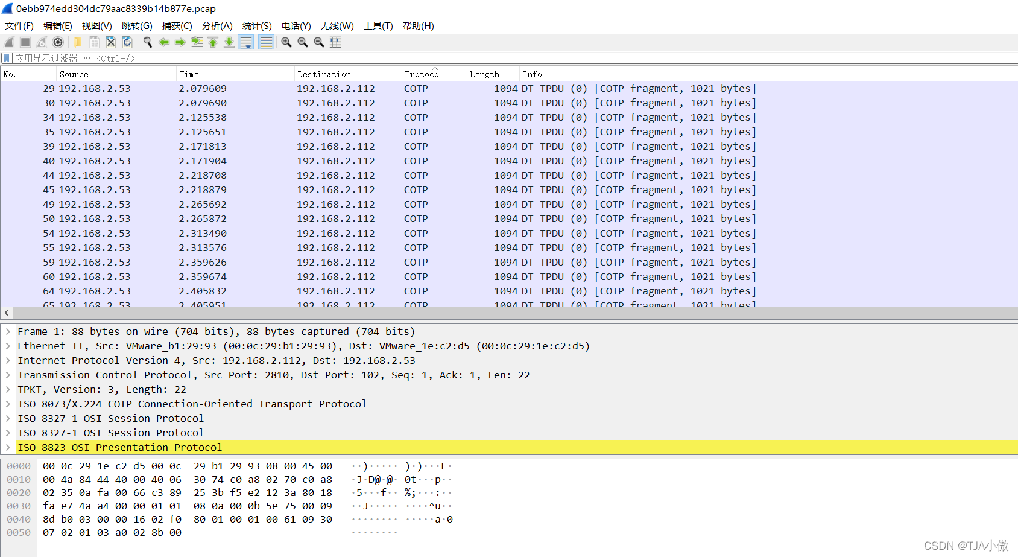Expand the Ethernet II frame details
This screenshot has width=1018, height=557.
[8, 346]
